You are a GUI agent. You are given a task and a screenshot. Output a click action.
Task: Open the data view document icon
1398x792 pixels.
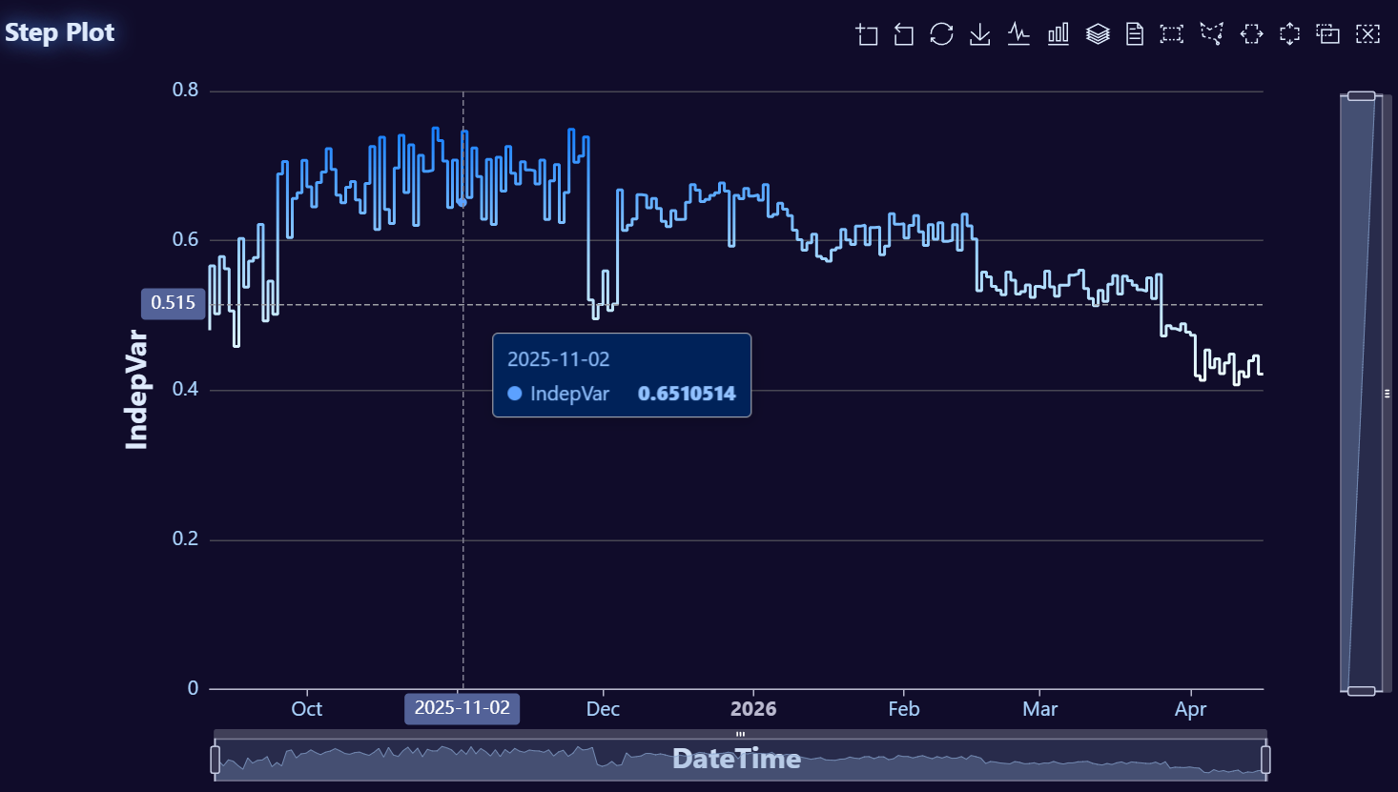[1135, 34]
